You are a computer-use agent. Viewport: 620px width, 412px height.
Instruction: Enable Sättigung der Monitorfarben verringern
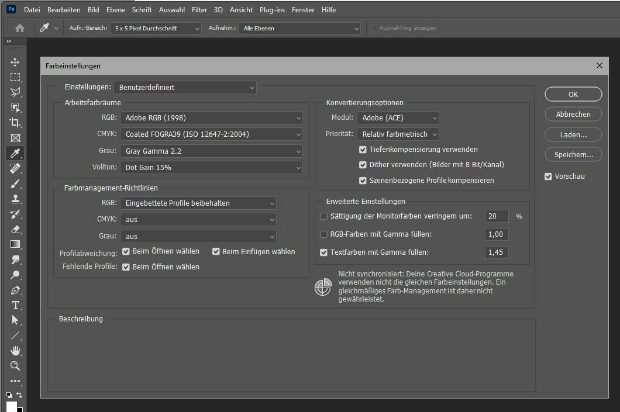click(x=323, y=216)
